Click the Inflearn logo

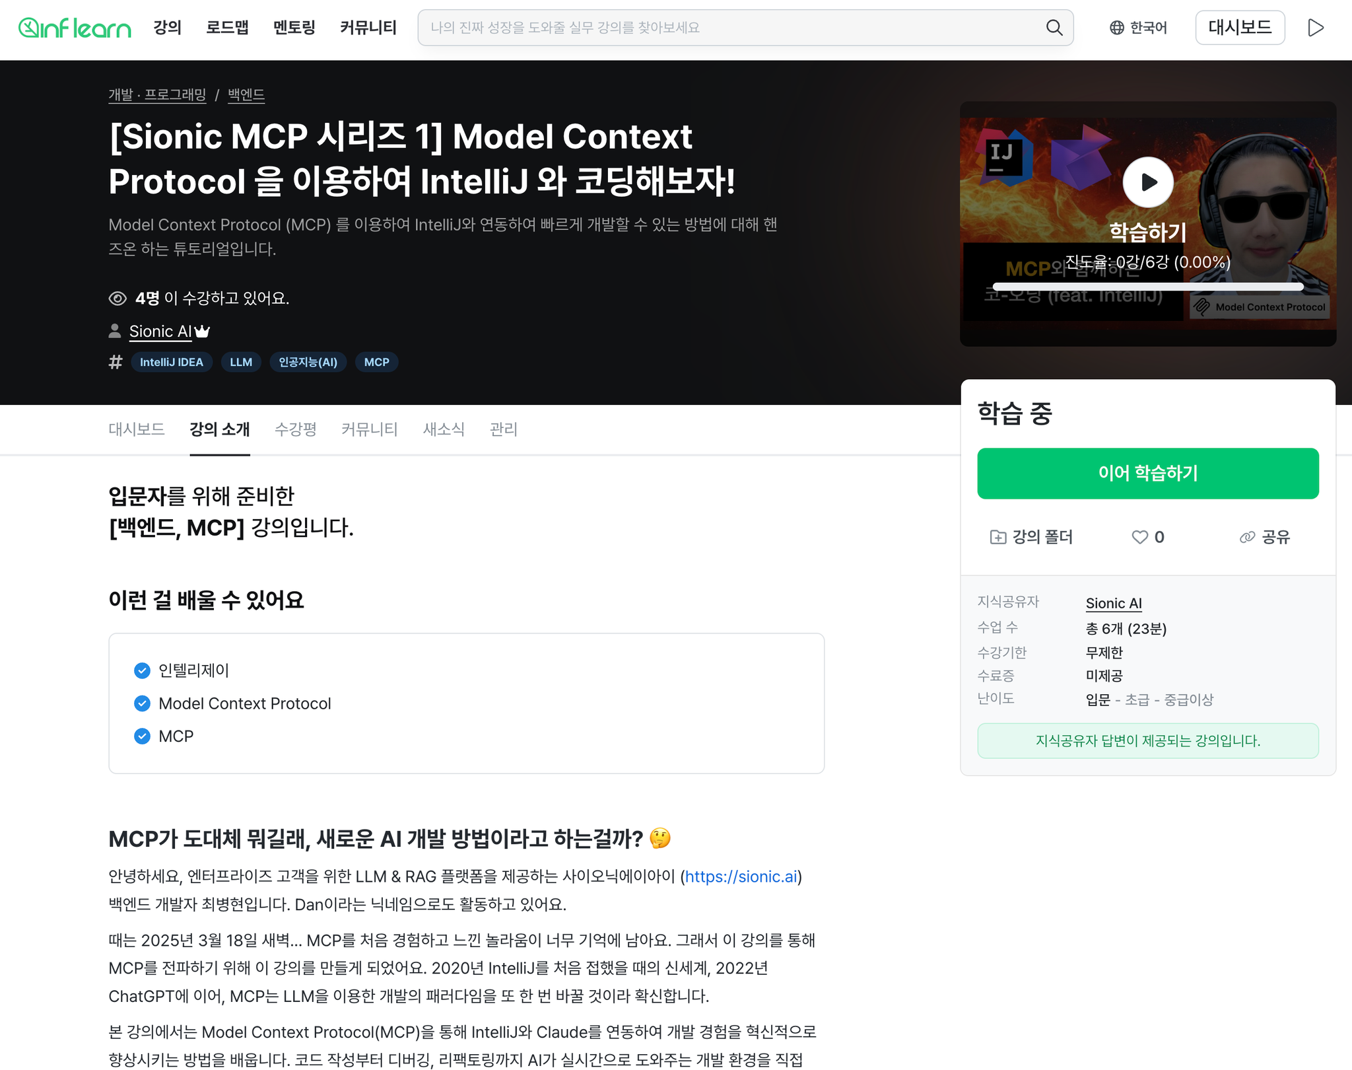(75, 28)
